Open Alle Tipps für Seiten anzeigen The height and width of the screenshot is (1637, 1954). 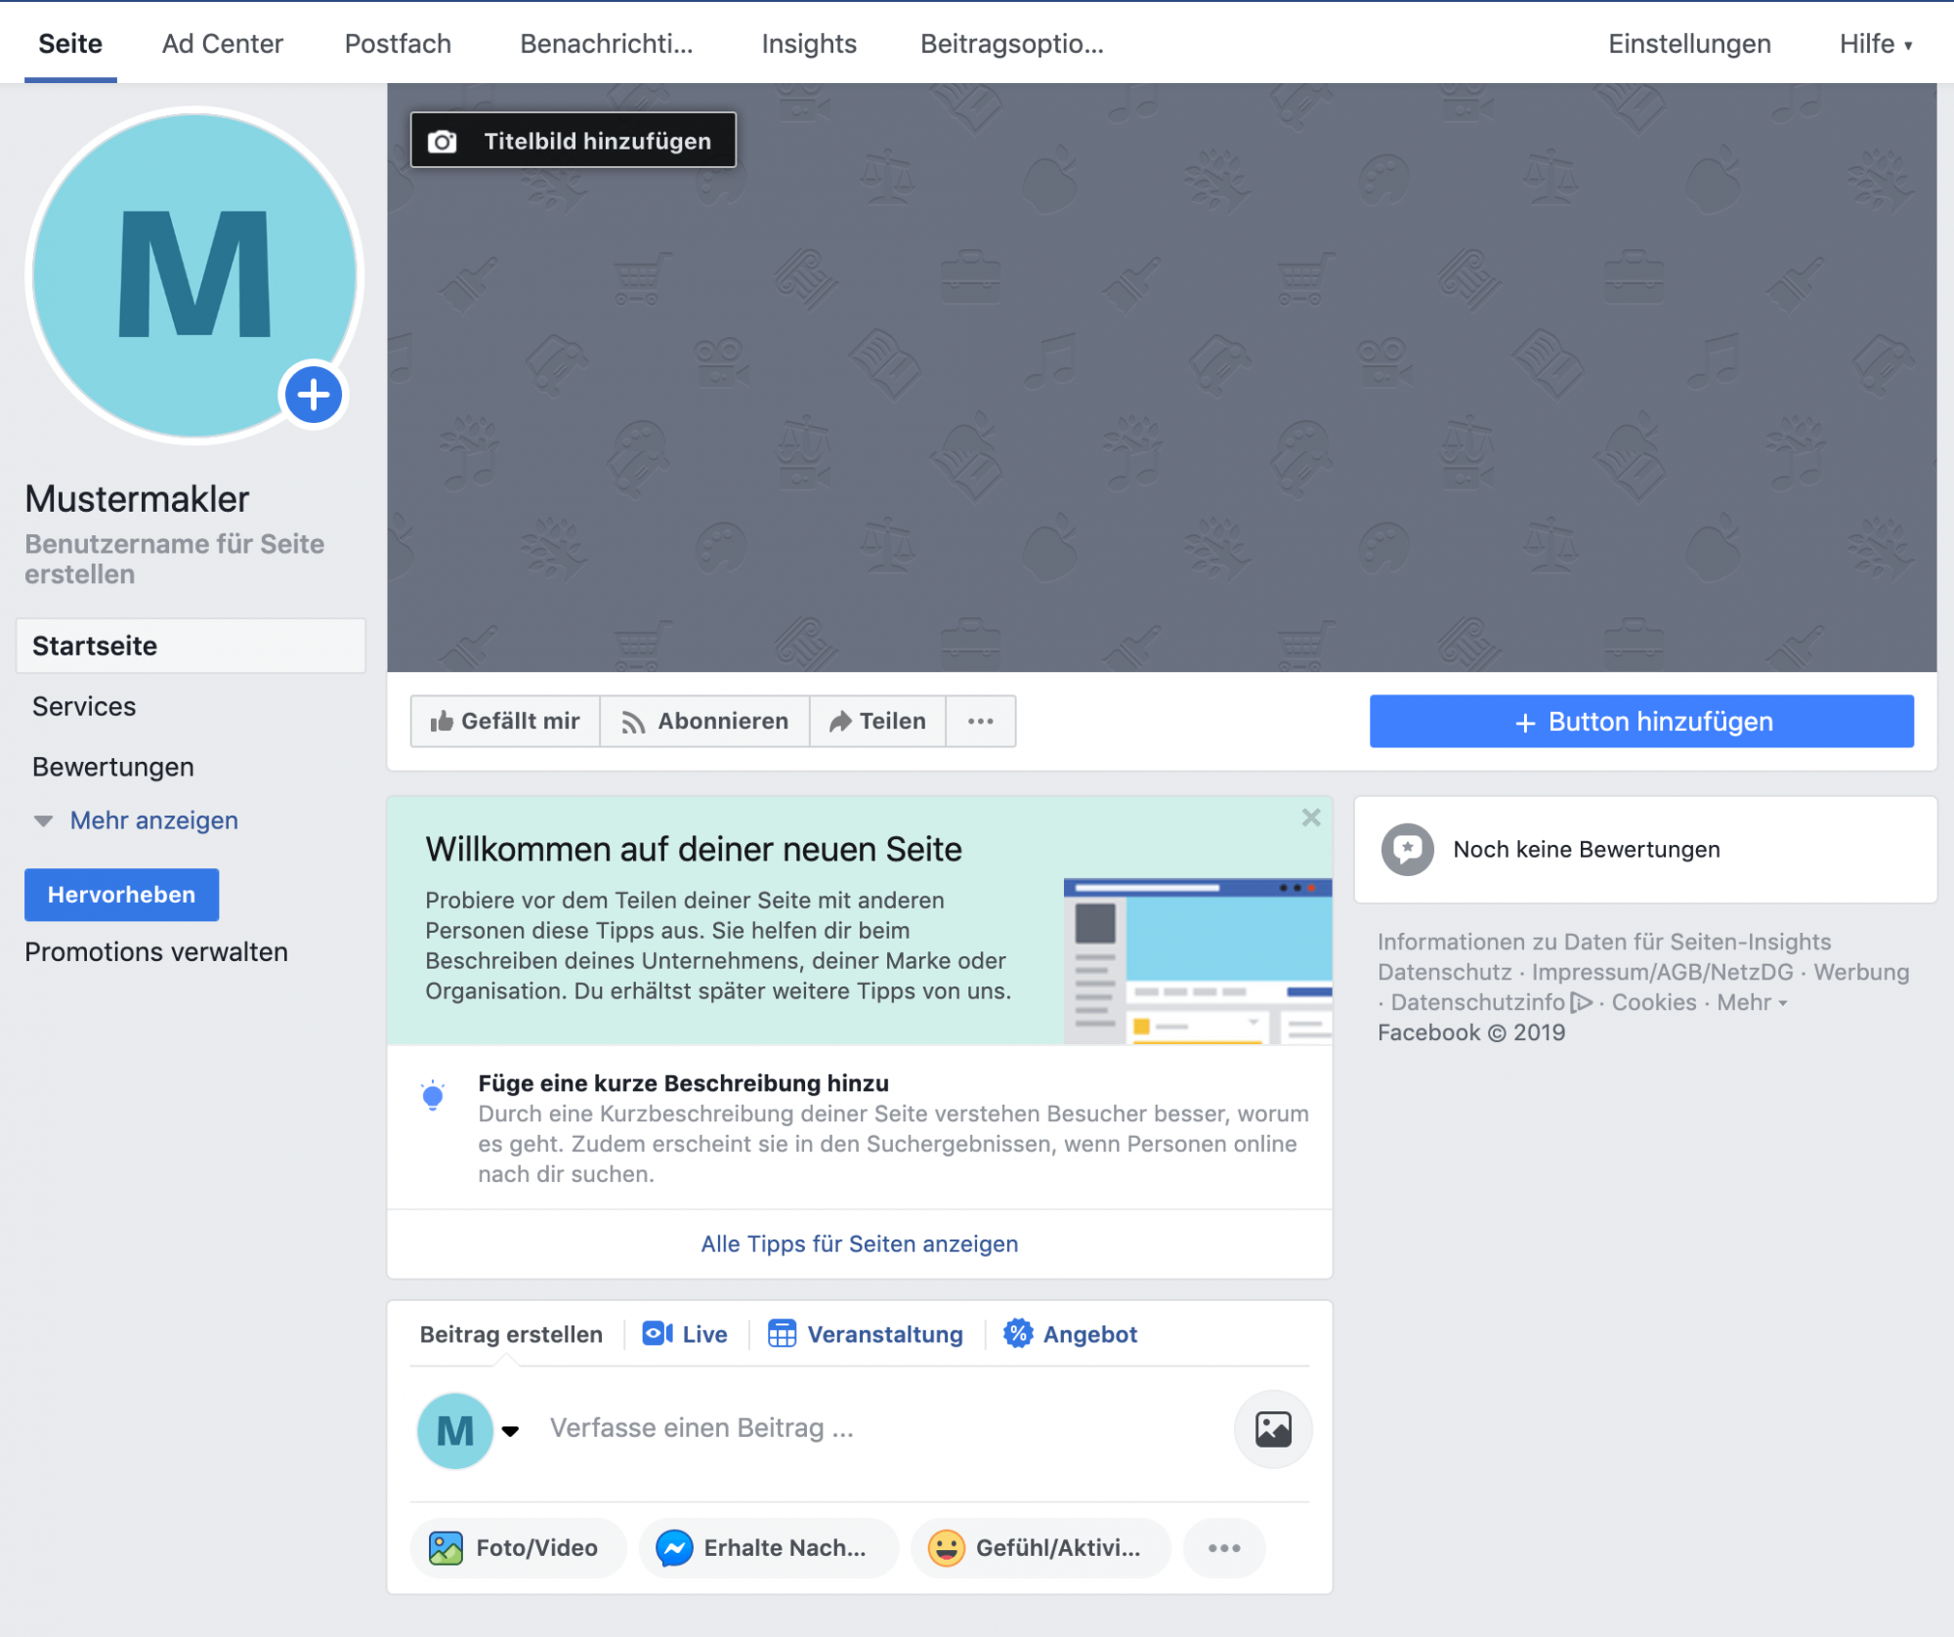(859, 1243)
